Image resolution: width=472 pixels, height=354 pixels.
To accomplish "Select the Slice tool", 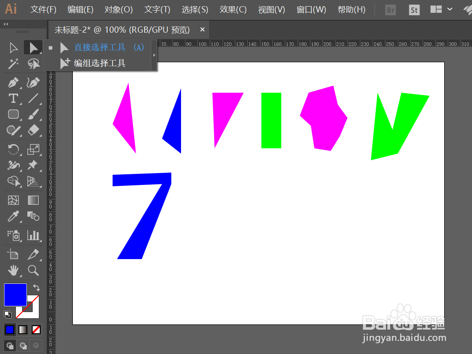I will (x=33, y=254).
